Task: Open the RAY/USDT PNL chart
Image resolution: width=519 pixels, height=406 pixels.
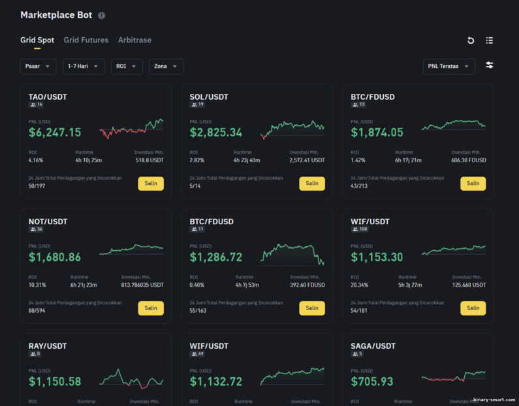Action: point(131,379)
